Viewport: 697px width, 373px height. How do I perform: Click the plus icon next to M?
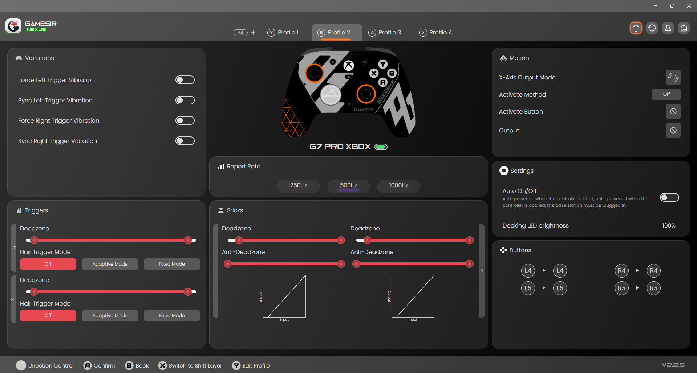[x=253, y=33]
